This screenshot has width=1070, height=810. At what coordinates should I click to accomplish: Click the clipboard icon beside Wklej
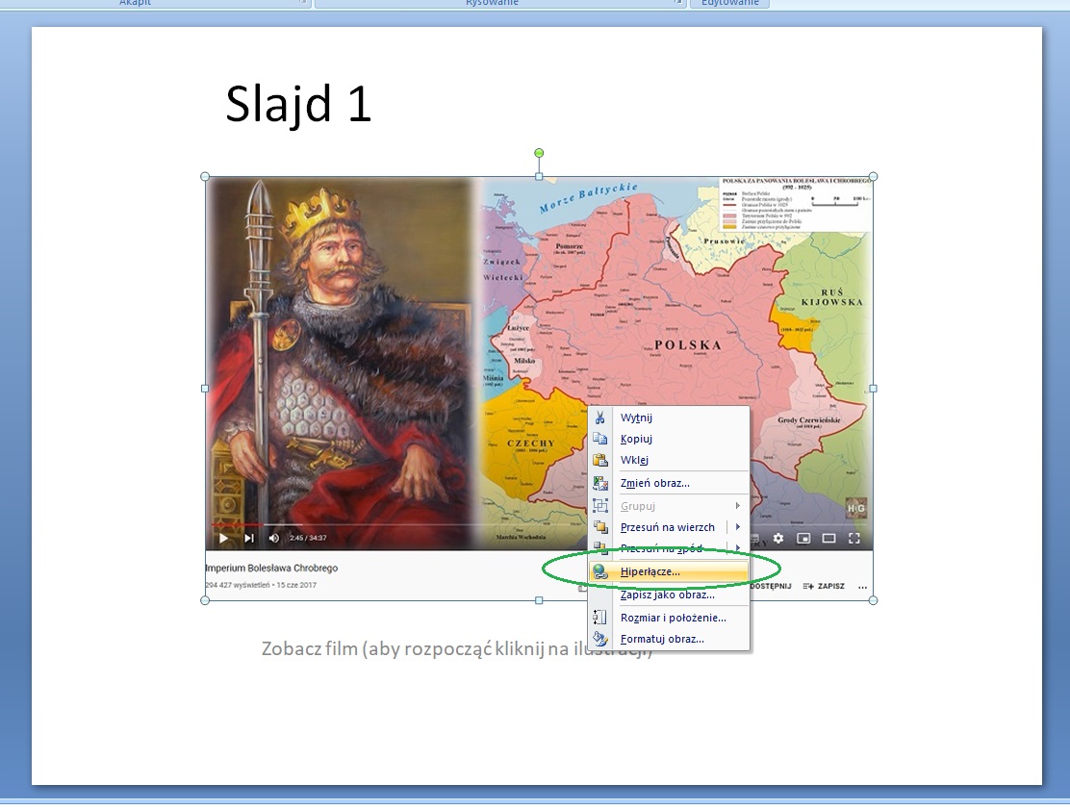coord(599,460)
